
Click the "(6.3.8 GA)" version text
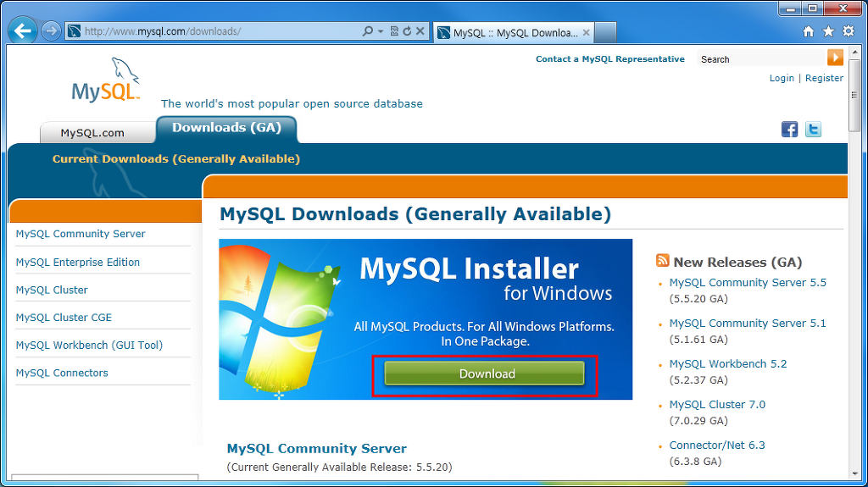pos(695,462)
